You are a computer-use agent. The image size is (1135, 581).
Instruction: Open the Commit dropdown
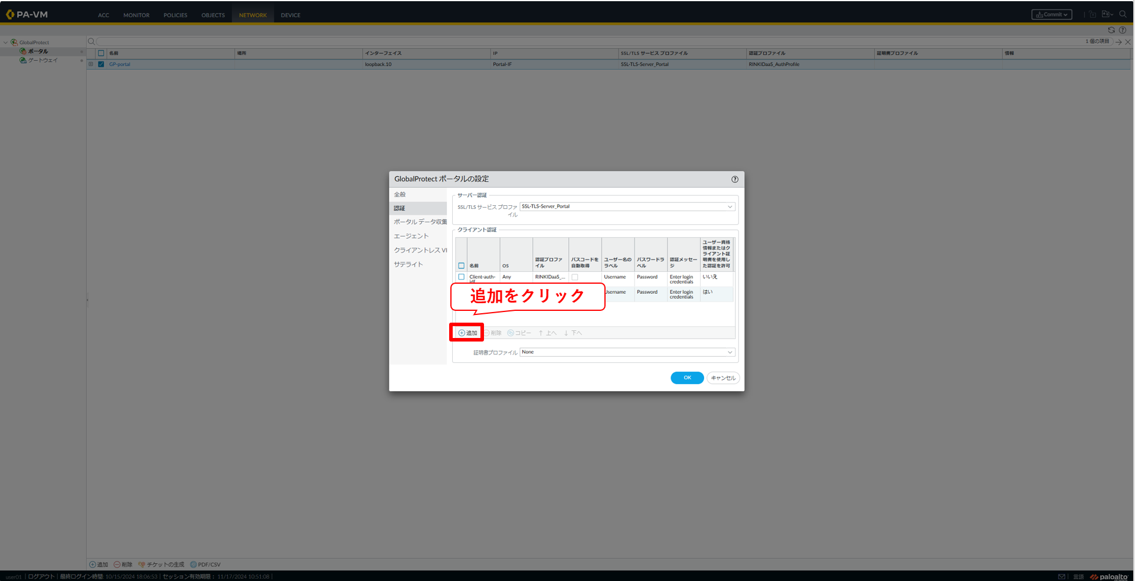click(1052, 15)
